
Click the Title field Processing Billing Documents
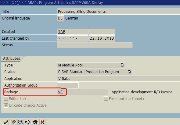tap(119, 12)
